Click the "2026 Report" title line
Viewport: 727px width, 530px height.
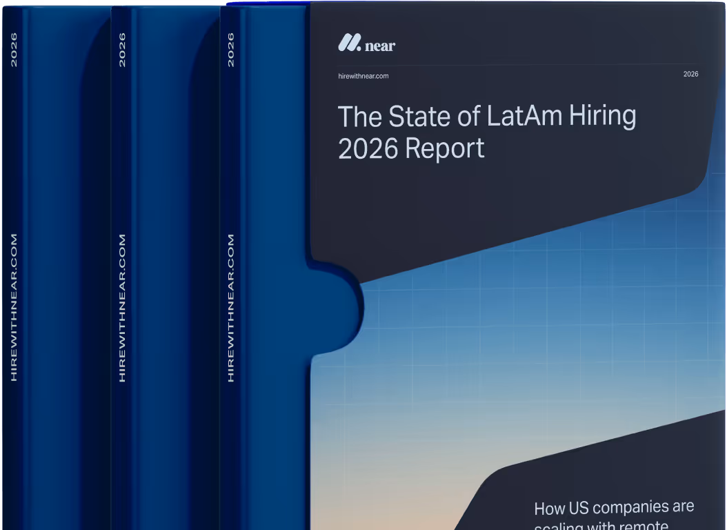[x=411, y=149]
